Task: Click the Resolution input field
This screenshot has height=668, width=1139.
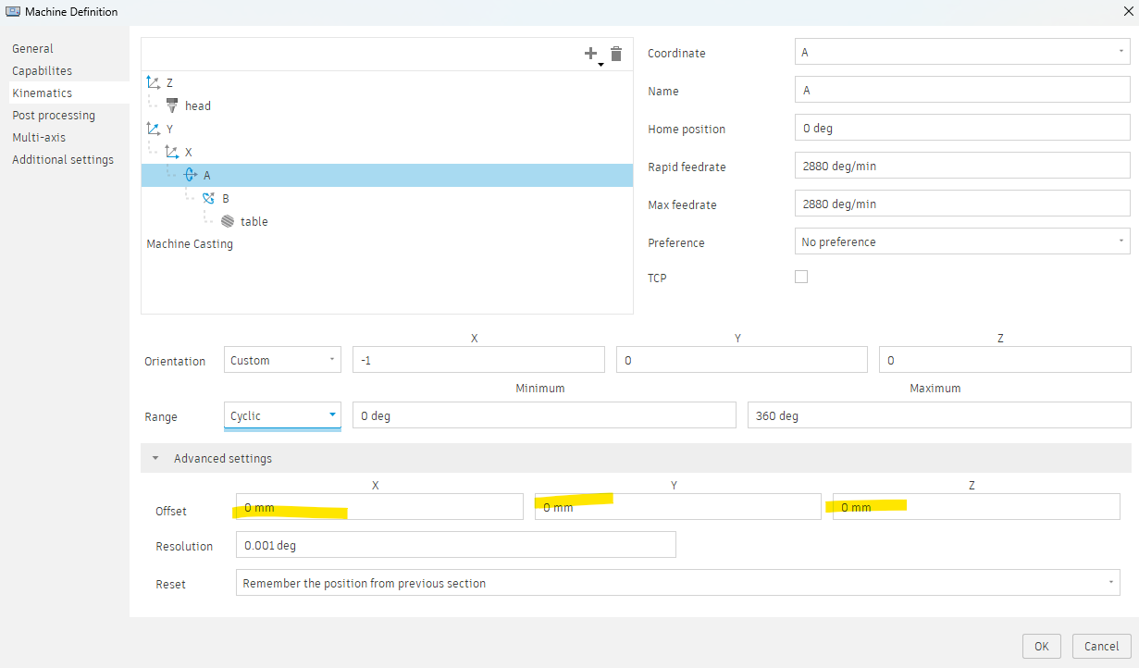Action: point(456,544)
